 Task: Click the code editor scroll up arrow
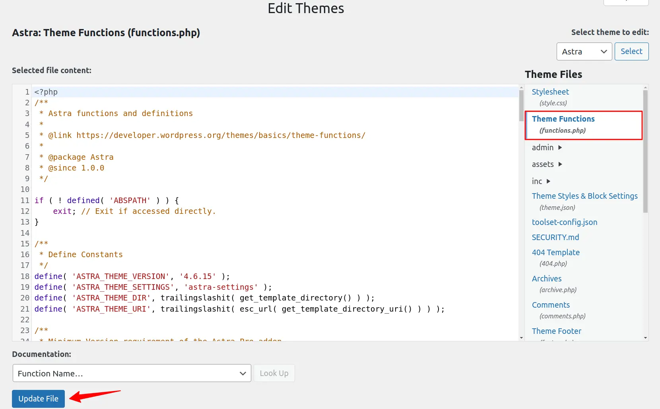tap(521, 87)
